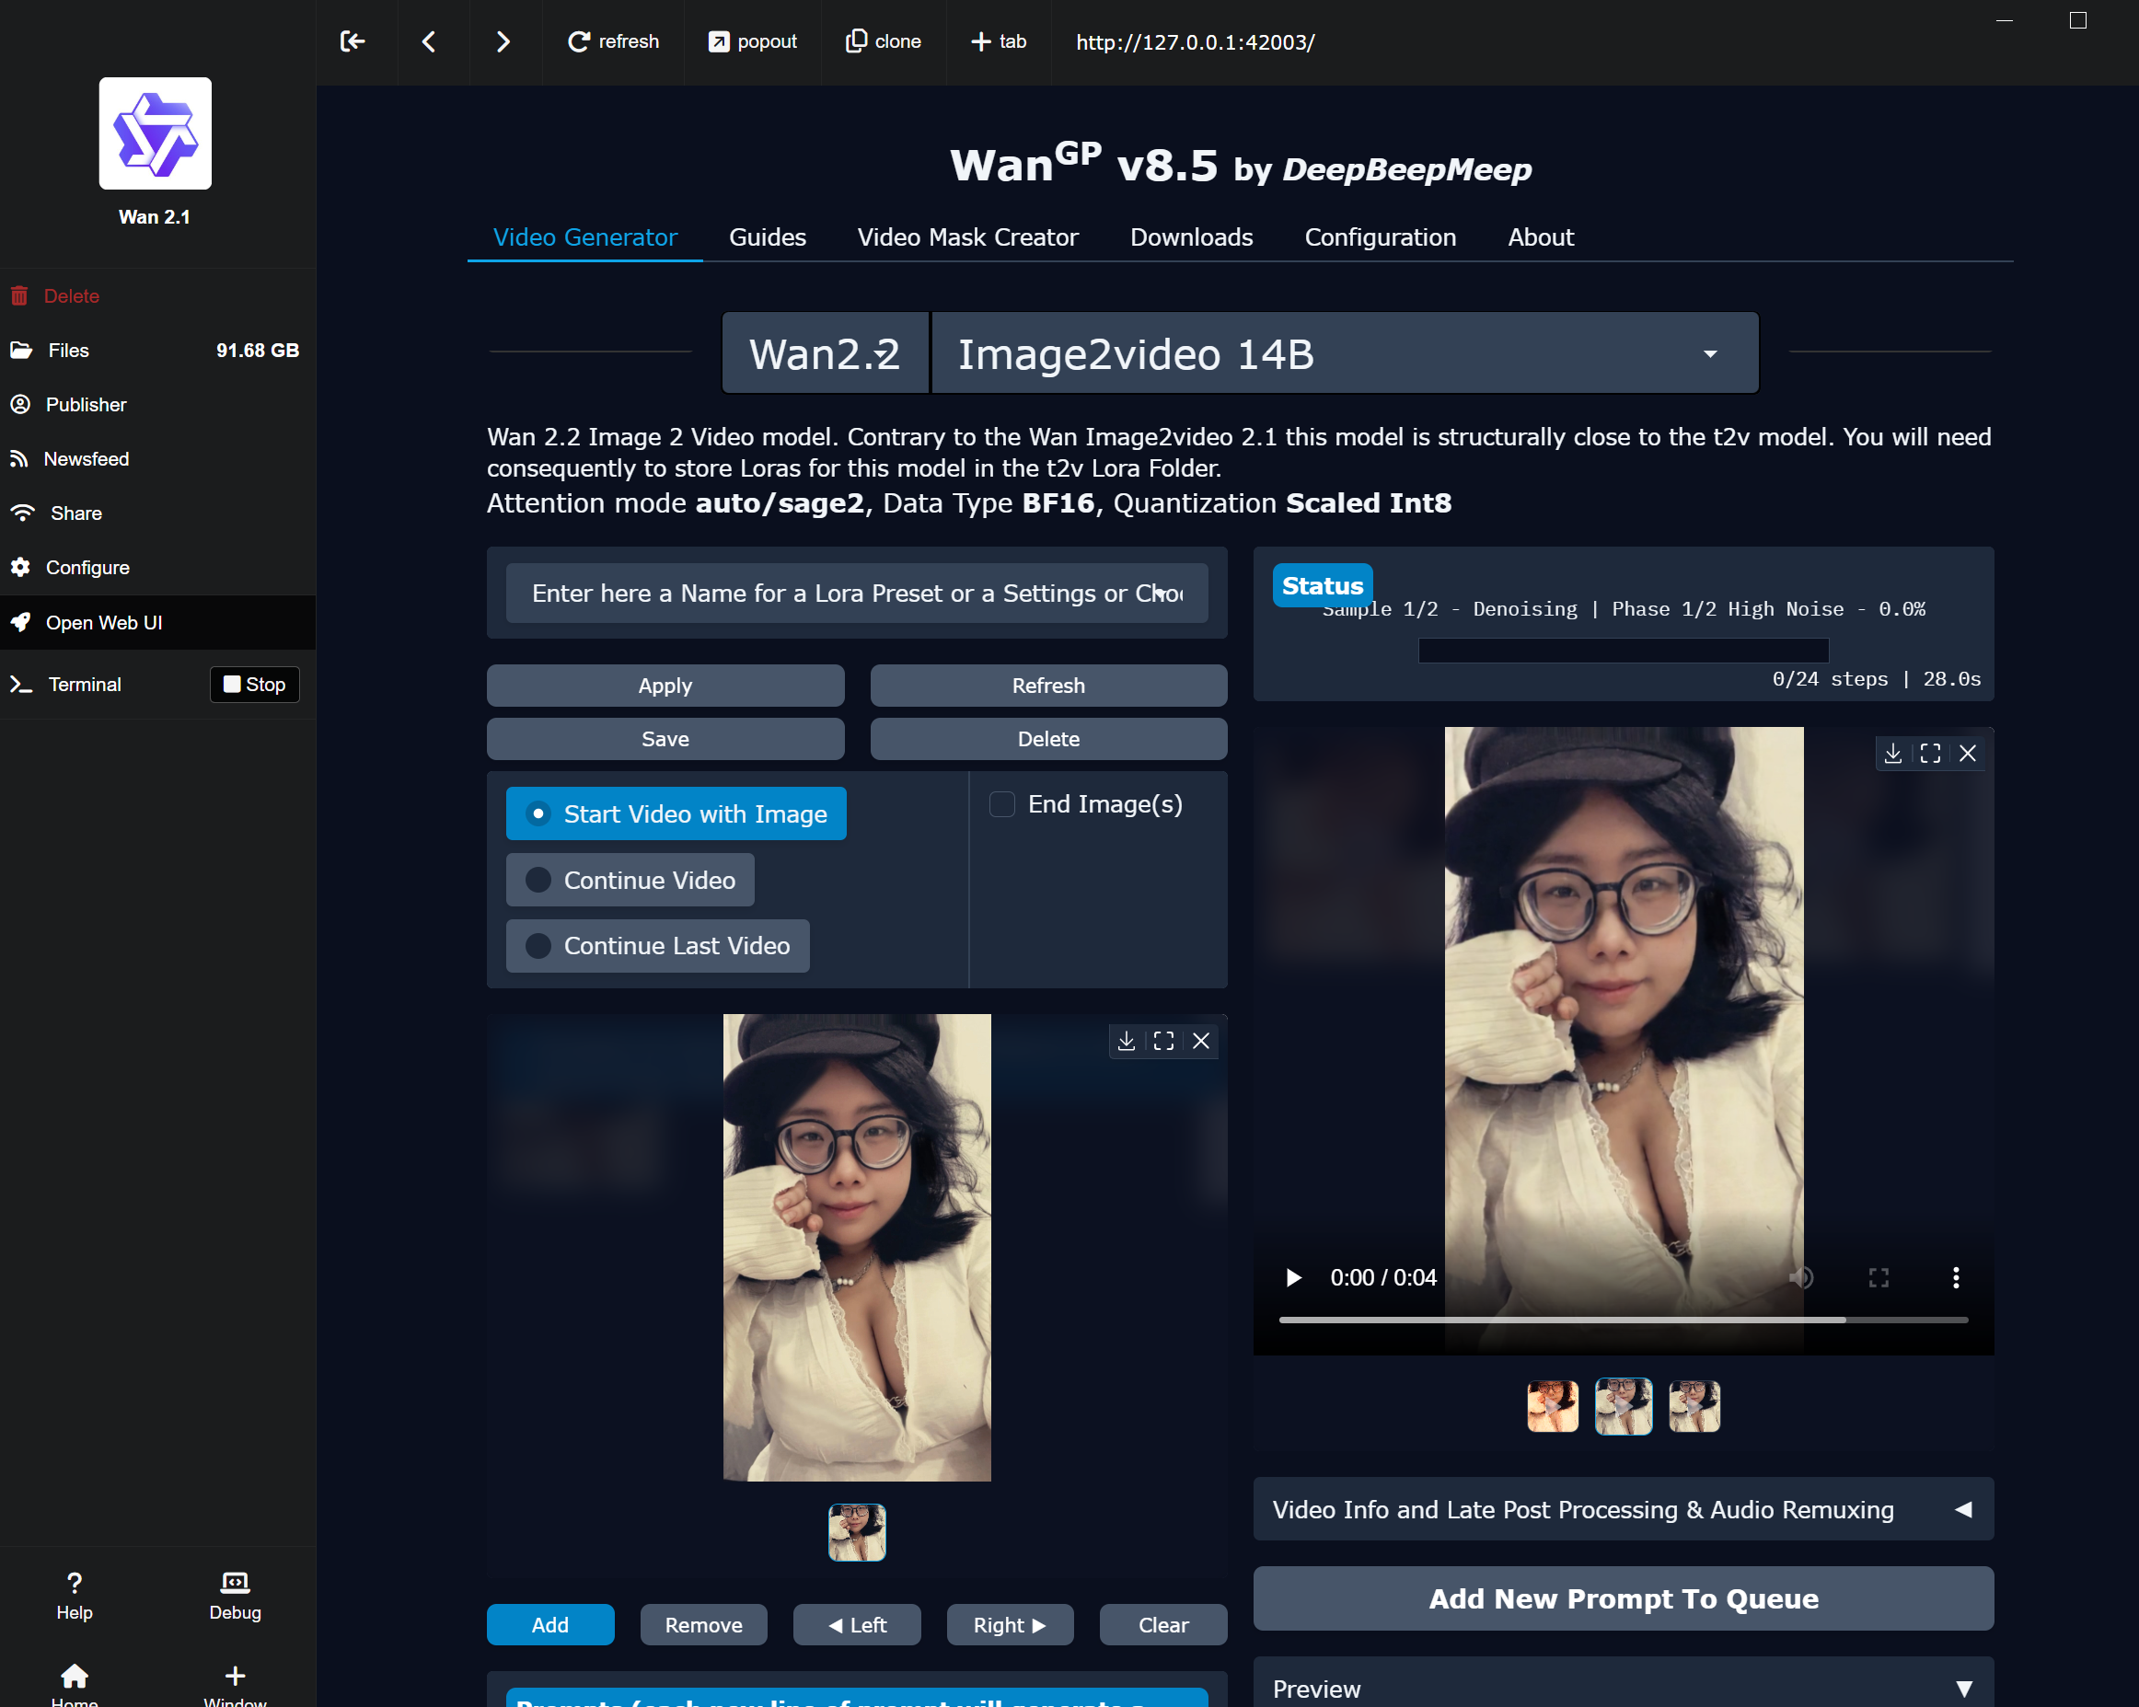This screenshot has height=1707, width=2139.
Task: Open the video player more options menu
Action: coord(1956,1277)
